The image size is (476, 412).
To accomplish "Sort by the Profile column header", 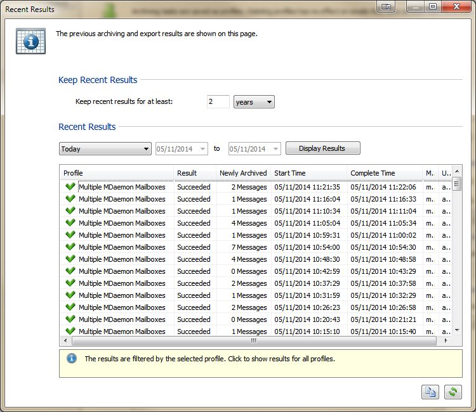I will [117, 173].
